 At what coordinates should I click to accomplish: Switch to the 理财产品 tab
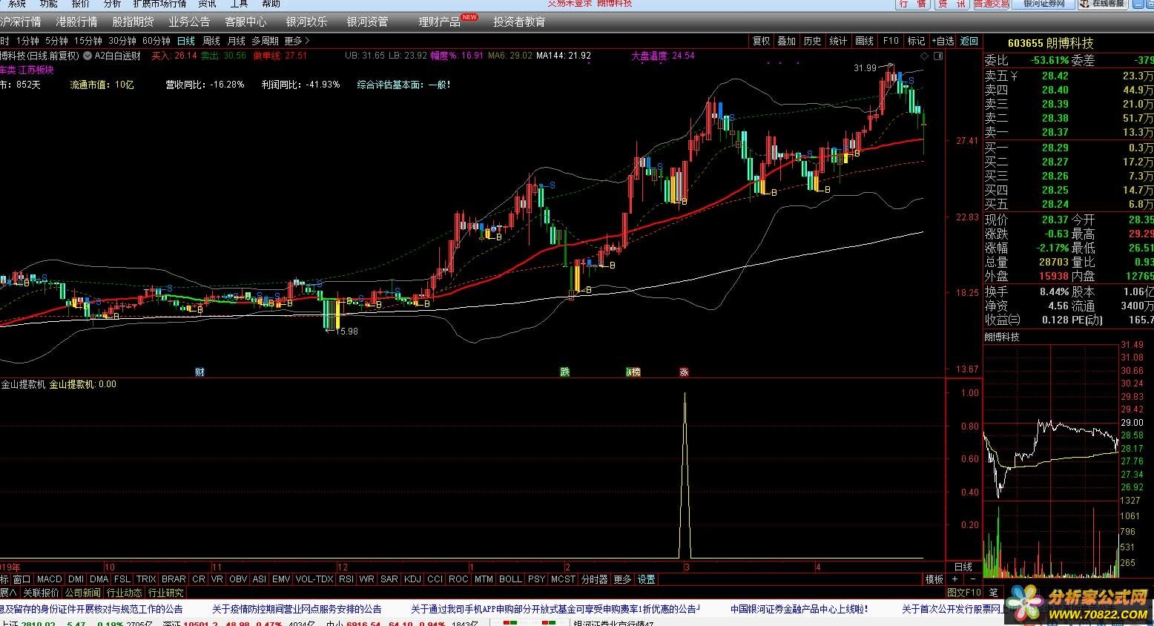pos(440,22)
